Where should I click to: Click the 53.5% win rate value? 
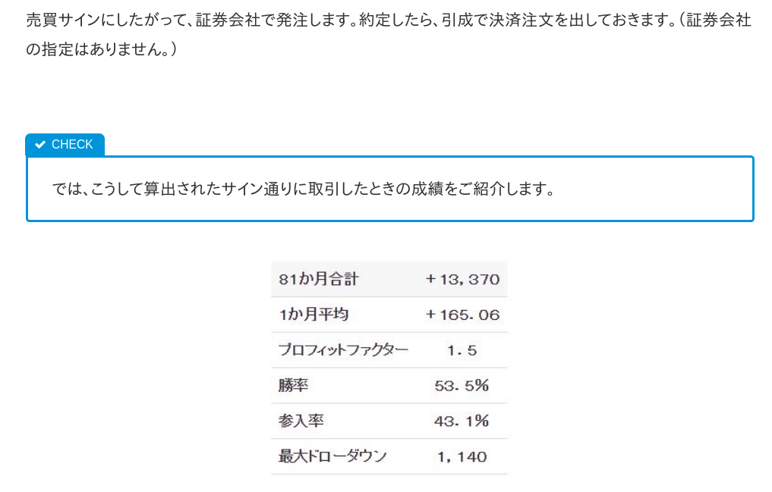click(x=462, y=386)
